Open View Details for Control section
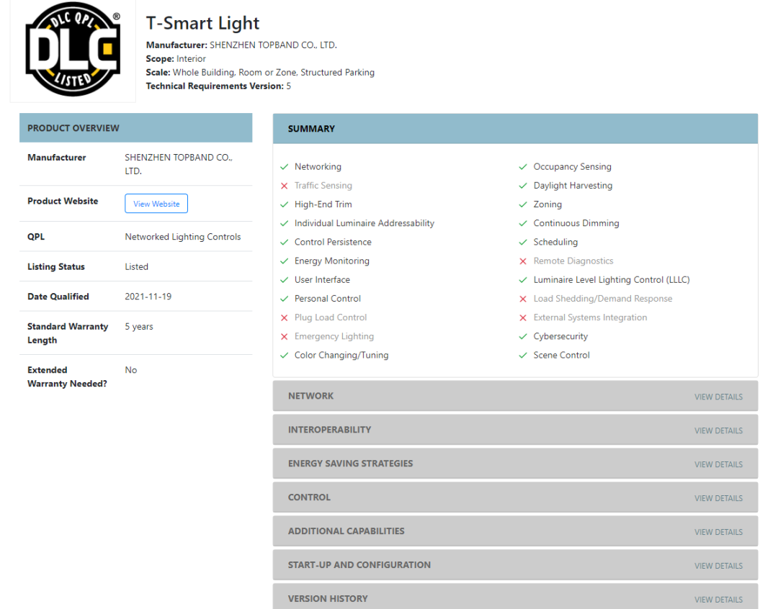The height and width of the screenshot is (609, 778). tap(717, 498)
